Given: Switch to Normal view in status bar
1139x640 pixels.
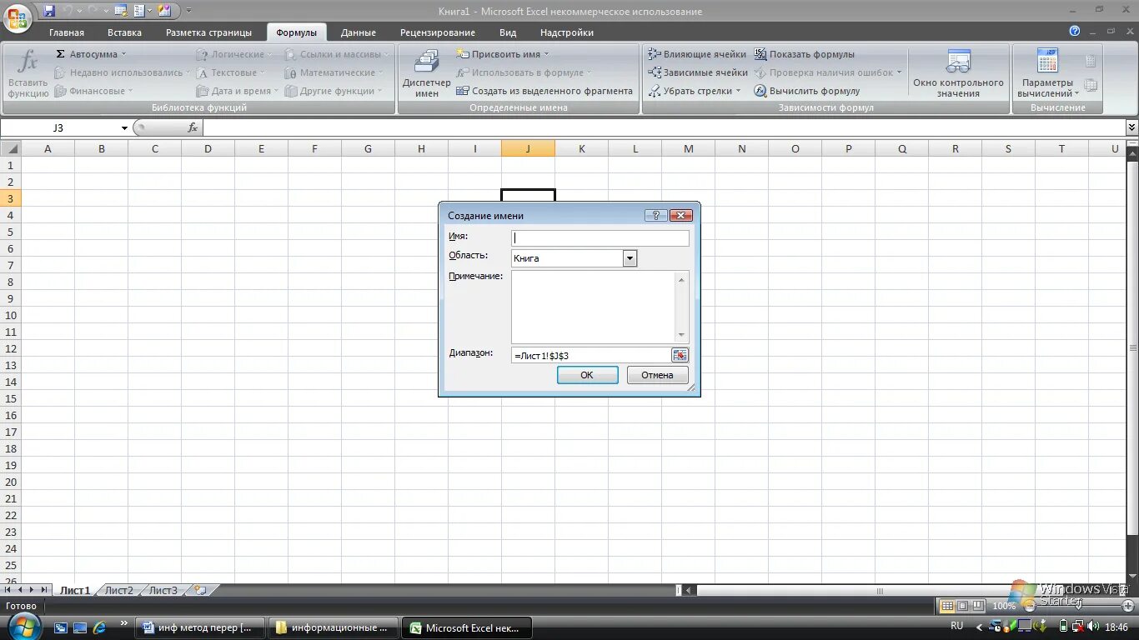Looking at the screenshot, I should coord(946,606).
